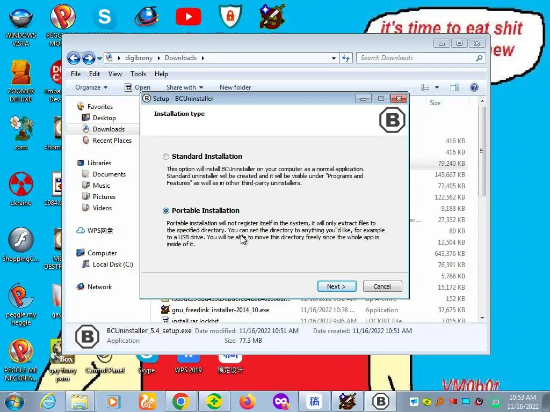Open Chrome from taskbar

pos(180,401)
